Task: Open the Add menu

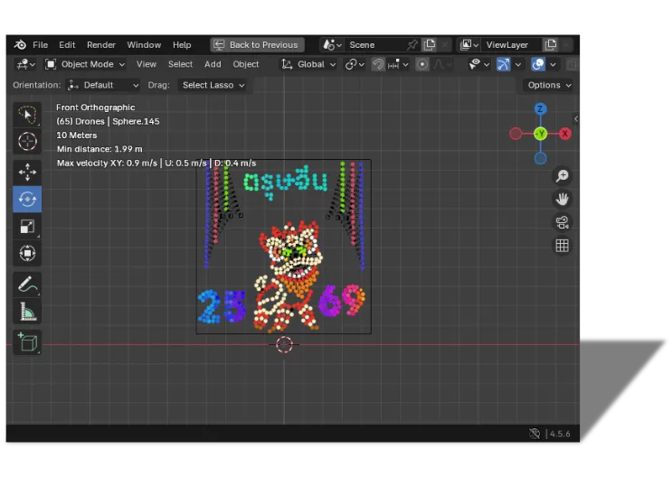Action: point(213,64)
